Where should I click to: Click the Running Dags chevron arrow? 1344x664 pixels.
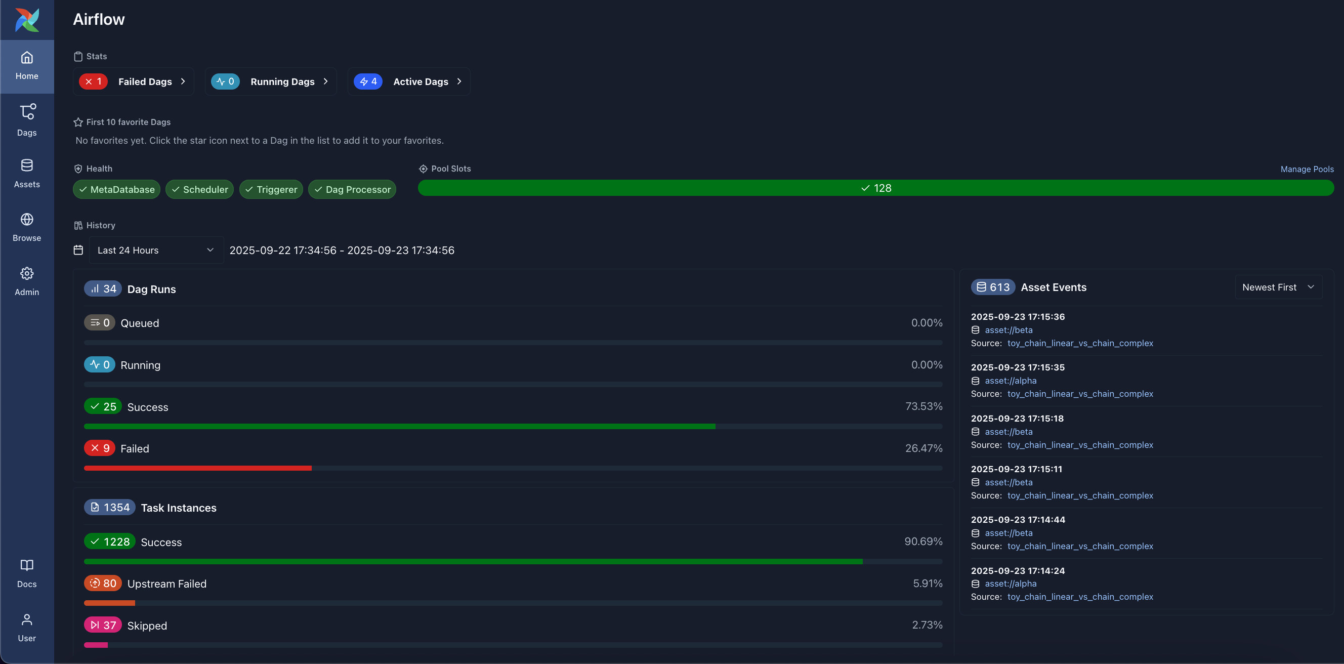click(325, 81)
